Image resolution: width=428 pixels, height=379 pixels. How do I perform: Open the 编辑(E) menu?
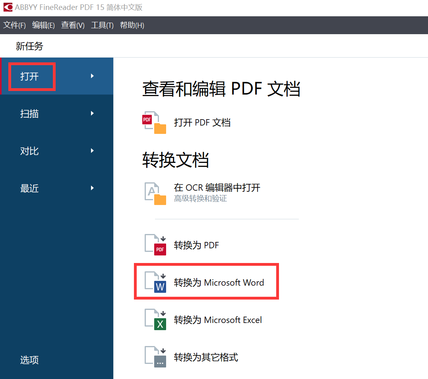point(43,25)
